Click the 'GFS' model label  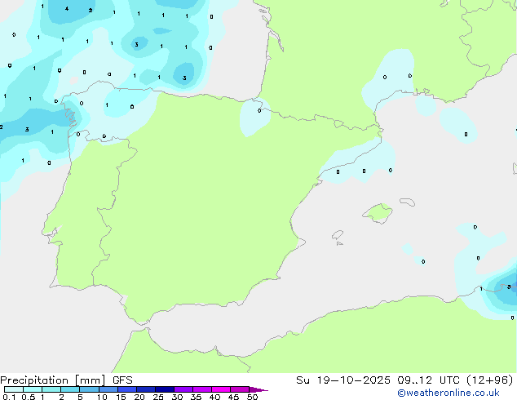pos(122,380)
